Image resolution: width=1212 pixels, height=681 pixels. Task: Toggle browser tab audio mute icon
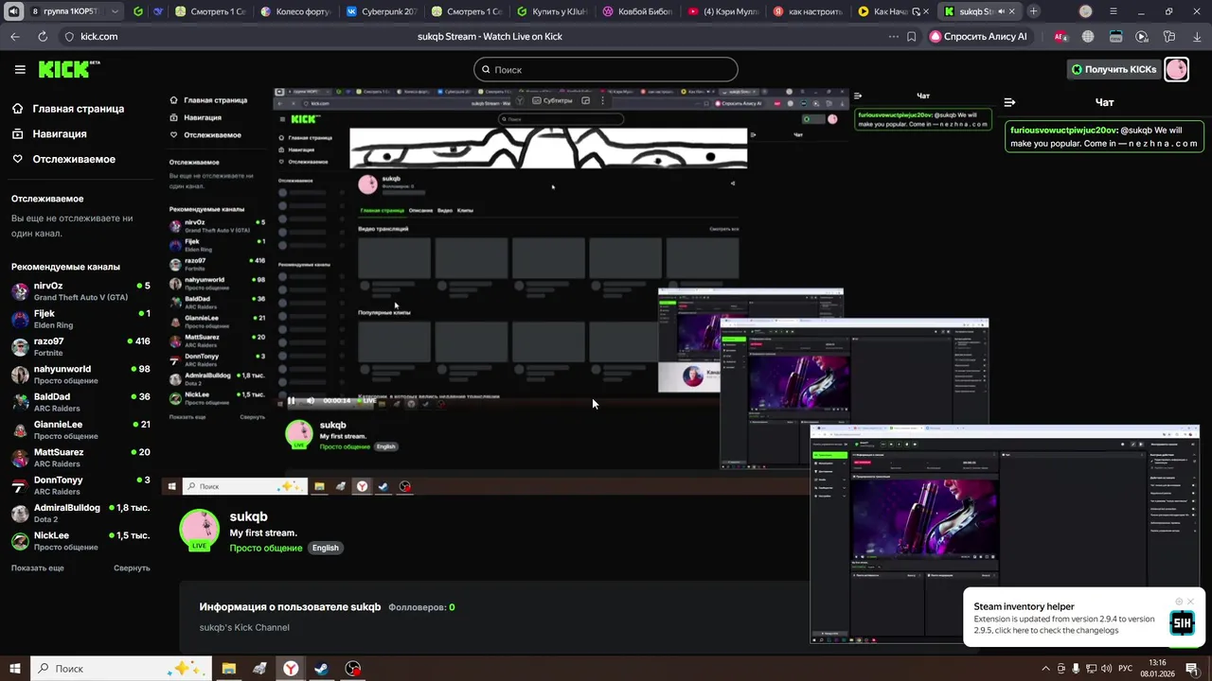pos(13,11)
